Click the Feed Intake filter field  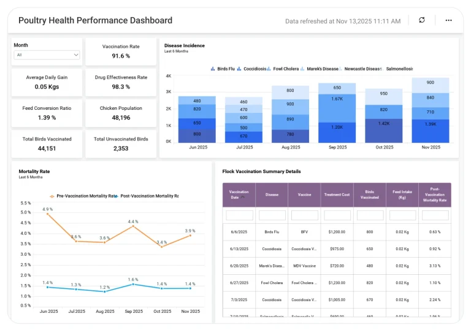coord(402,215)
